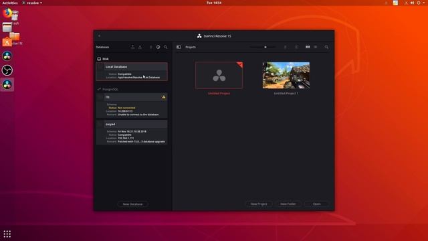The image size is (428, 241).
Task: Click Activities in the top bar
Action: coord(10,3)
